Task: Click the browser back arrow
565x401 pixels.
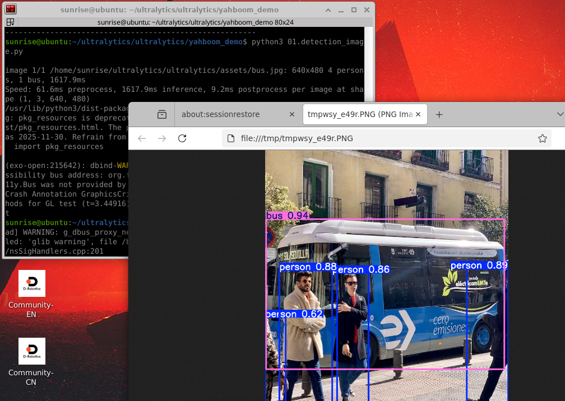Action: [142, 138]
